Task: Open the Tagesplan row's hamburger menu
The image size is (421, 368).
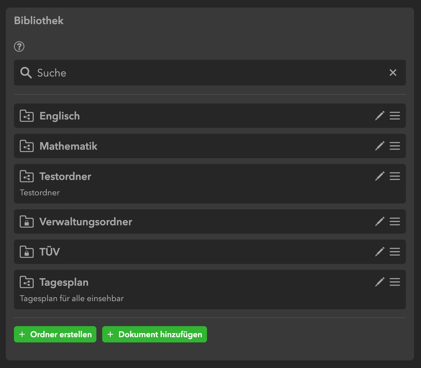Action: pos(395,282)
